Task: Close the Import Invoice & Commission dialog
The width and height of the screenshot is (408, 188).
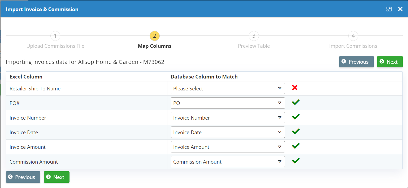Action: (x=400, y=9)
